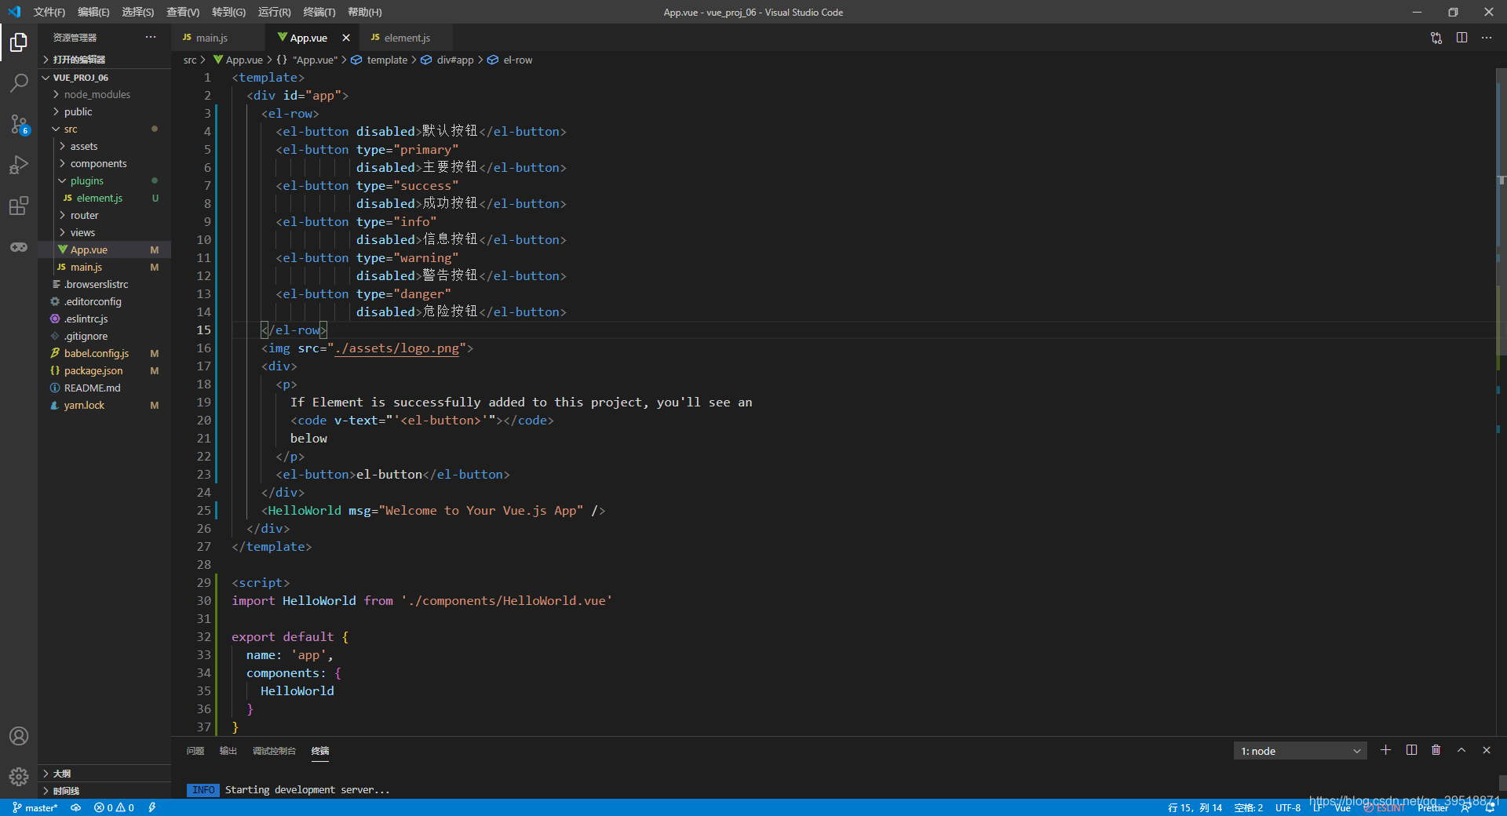Image resolution: width=1507 pixels, height=816 pixels.
Task: Open the Explorer view in activity bar
Action: 19,42
